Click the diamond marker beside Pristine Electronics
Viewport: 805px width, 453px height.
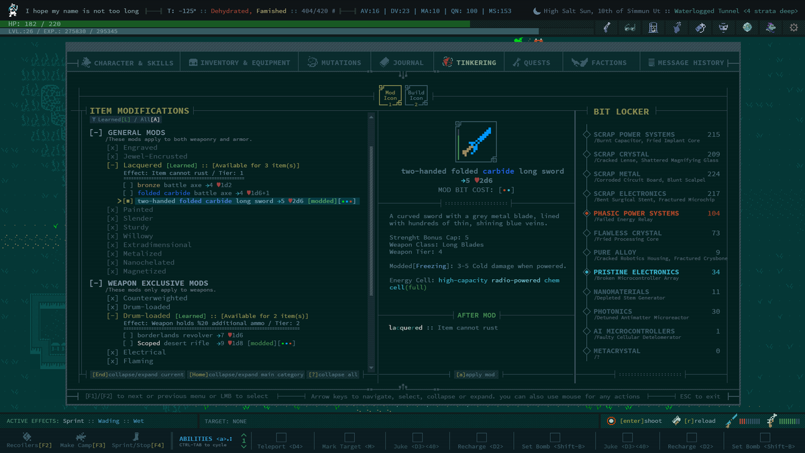(x=587, y=272)
